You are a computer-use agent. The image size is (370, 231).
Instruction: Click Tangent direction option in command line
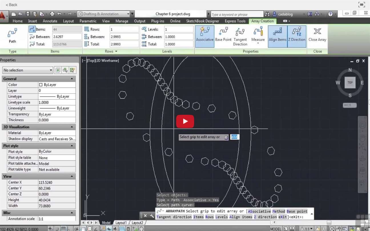(174, 217)
